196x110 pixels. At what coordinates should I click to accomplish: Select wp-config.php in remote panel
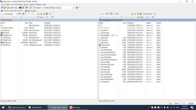point(106,57)
